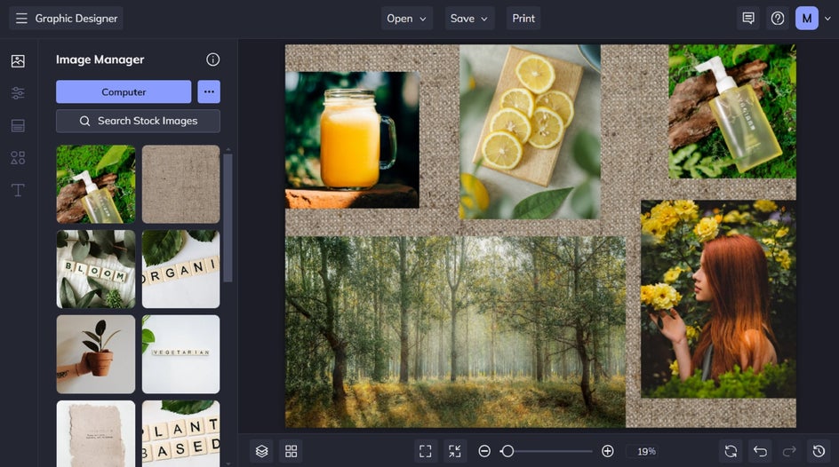This screenshot has height=467, width=839.
Task: Open the Templates sidebar tab
Action: [18, 125]
